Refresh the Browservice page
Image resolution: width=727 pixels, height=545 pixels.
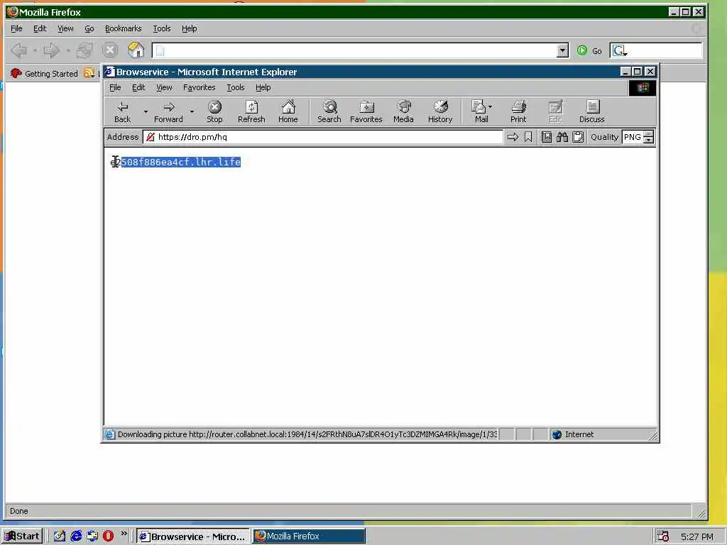251,112
